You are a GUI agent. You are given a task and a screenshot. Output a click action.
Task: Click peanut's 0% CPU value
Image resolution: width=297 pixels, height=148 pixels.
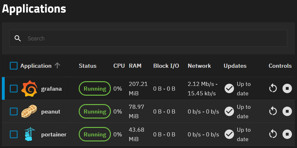click(x=117, y=111)
